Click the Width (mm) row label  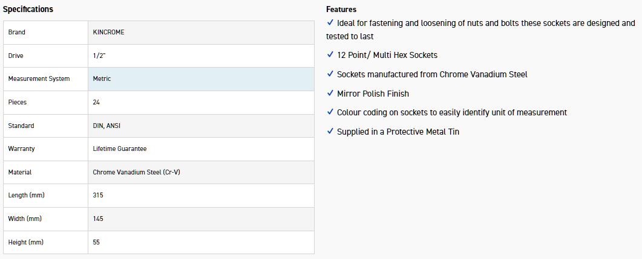pos(25,219)
